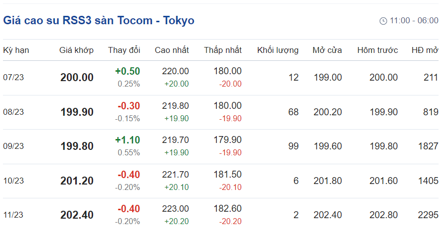Click the Thấp nhất column header
The height and width of the screenshot is (232, 443).
tap(223, 50)
